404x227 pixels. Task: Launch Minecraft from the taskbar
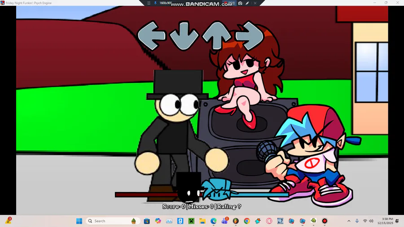click(x=191, y=221)
